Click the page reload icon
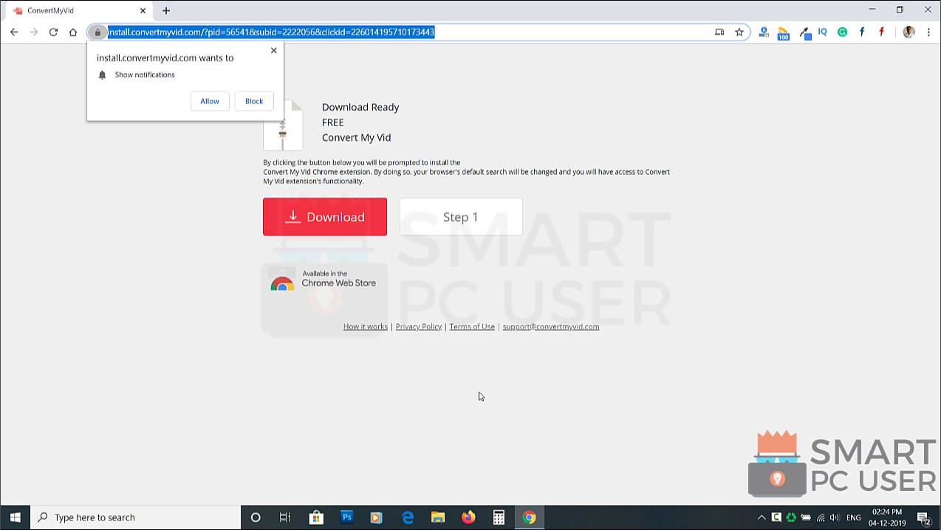 click(53, 32)
